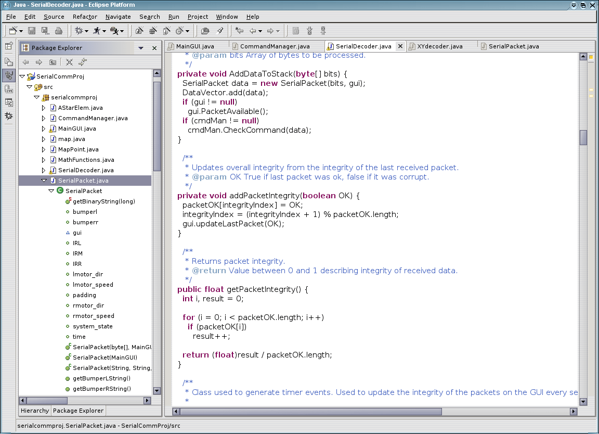Image resolution: width=599 pixels, height=434 pixels.
Task: Click the Run running-man icon
Action: pyautogui.click(x=97, y=31)
